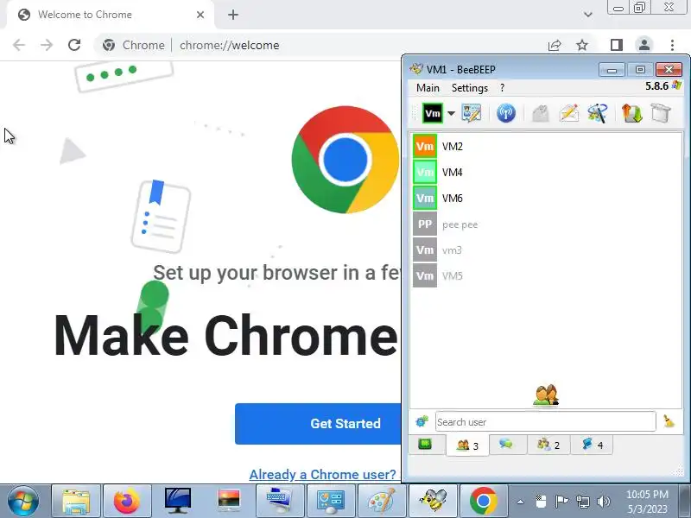Click Get Started button in Chrome
Viewport: 691px width, 518px height.
(x=318, y=423)
